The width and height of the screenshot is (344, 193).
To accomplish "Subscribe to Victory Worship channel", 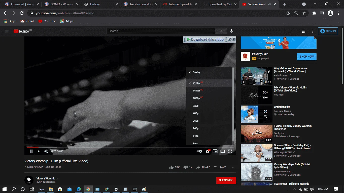I will pos(226,180).
